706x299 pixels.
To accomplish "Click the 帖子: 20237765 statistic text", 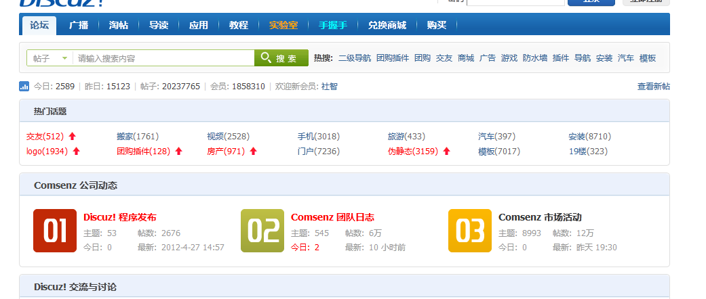I will [x=170, y=86].
